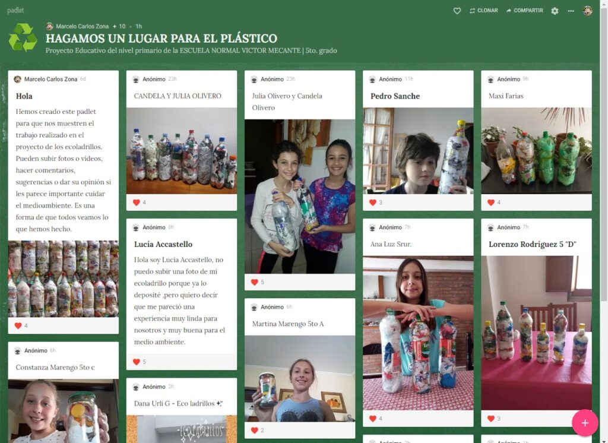Click the anonymous avatar on the Lorenzo Rodríguez post
Viewport: 608px width, 443px height.
coord(490,227)
